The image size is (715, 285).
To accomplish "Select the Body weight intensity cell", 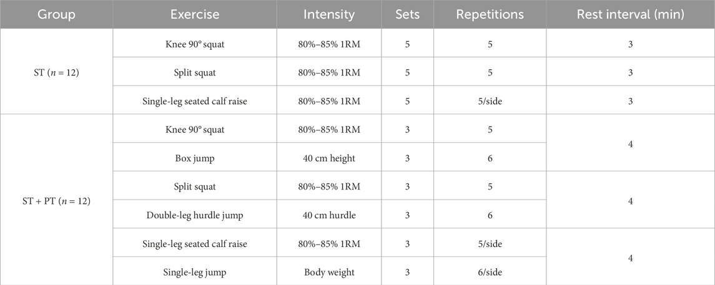I will [x=329, y=272].
